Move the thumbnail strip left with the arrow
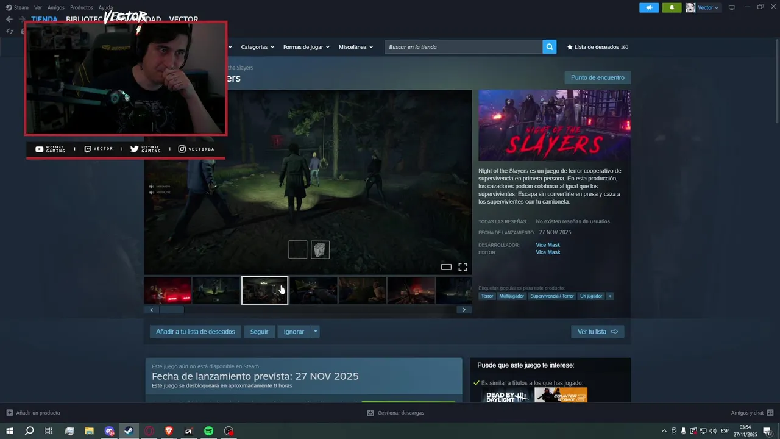Screen dimensions: 780x439 pyautogui.click(x=152, y=310)
